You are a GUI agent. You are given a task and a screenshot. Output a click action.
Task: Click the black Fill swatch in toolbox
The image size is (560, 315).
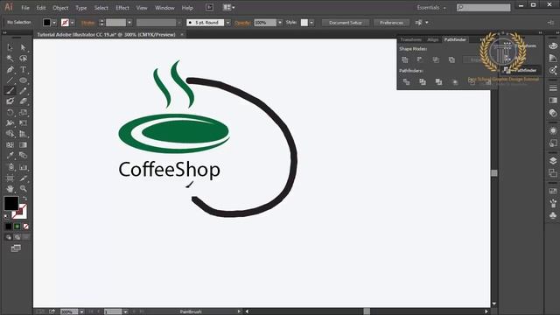pyautogui.click(x=11, y=203)
